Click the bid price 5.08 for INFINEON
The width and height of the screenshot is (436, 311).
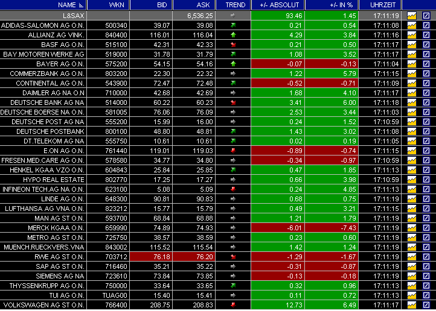click(164, 189)
